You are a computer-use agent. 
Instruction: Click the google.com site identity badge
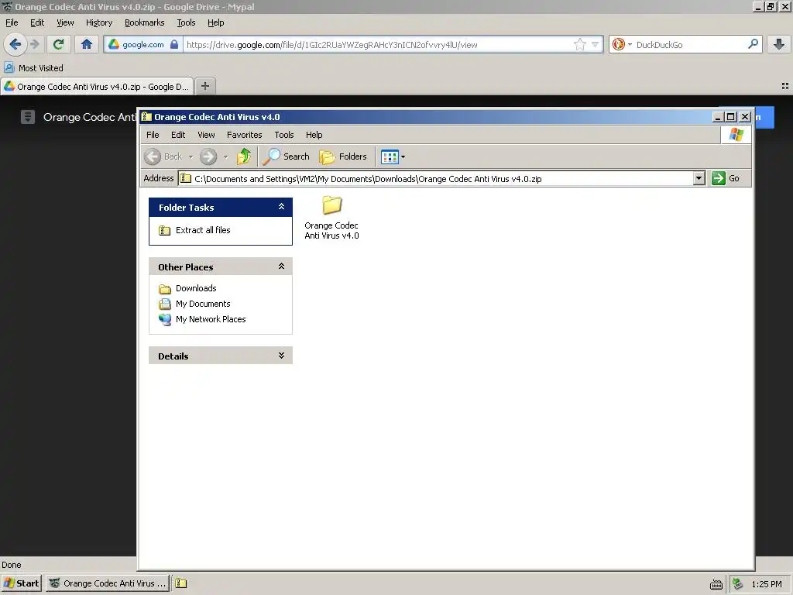click(x=143, y=44)
